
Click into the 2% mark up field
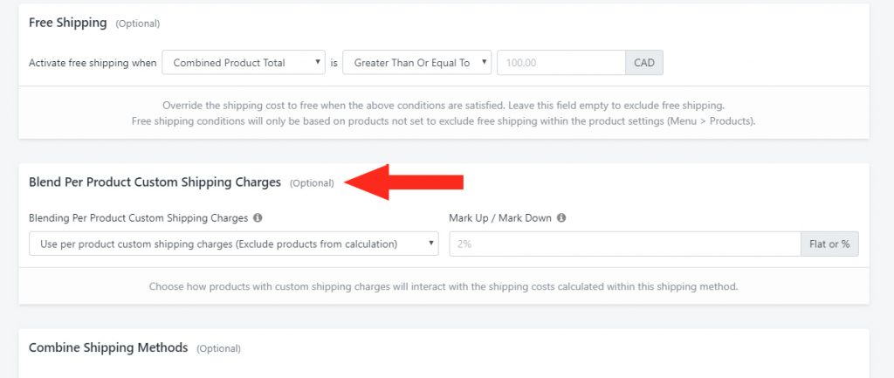(625, 244)
